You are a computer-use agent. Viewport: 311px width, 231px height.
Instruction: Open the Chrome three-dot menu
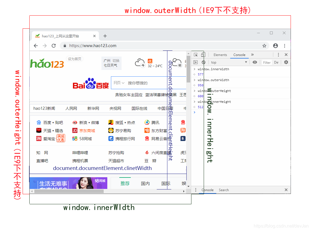[285, 46]
